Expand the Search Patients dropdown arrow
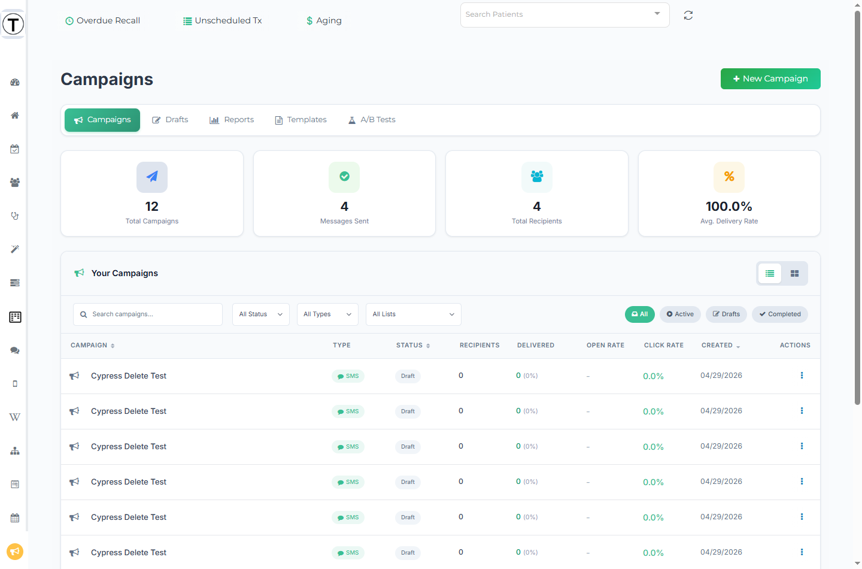The height and width of the screenshot is (569, 862). [x=657, y=14]
